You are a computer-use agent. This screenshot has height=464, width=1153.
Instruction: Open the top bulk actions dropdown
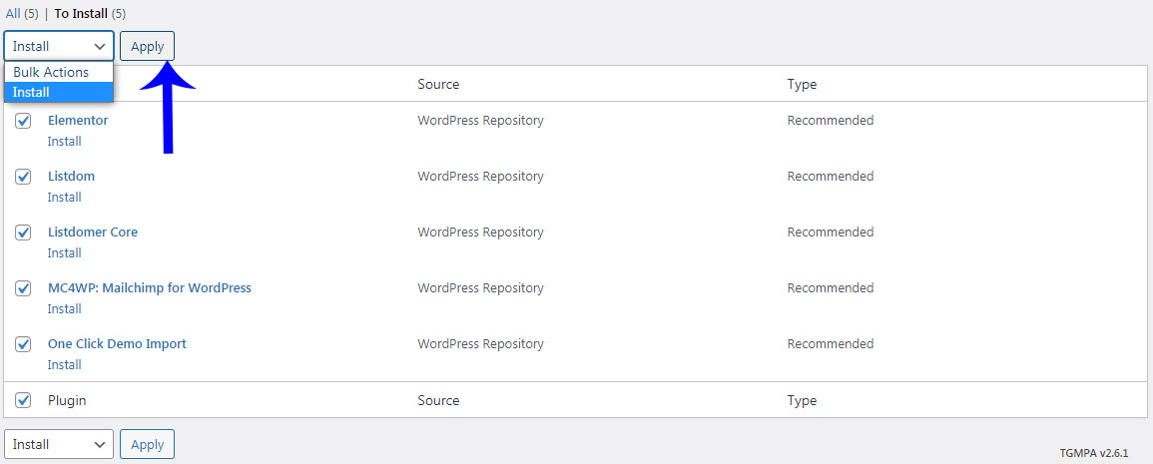coord(59,46)
